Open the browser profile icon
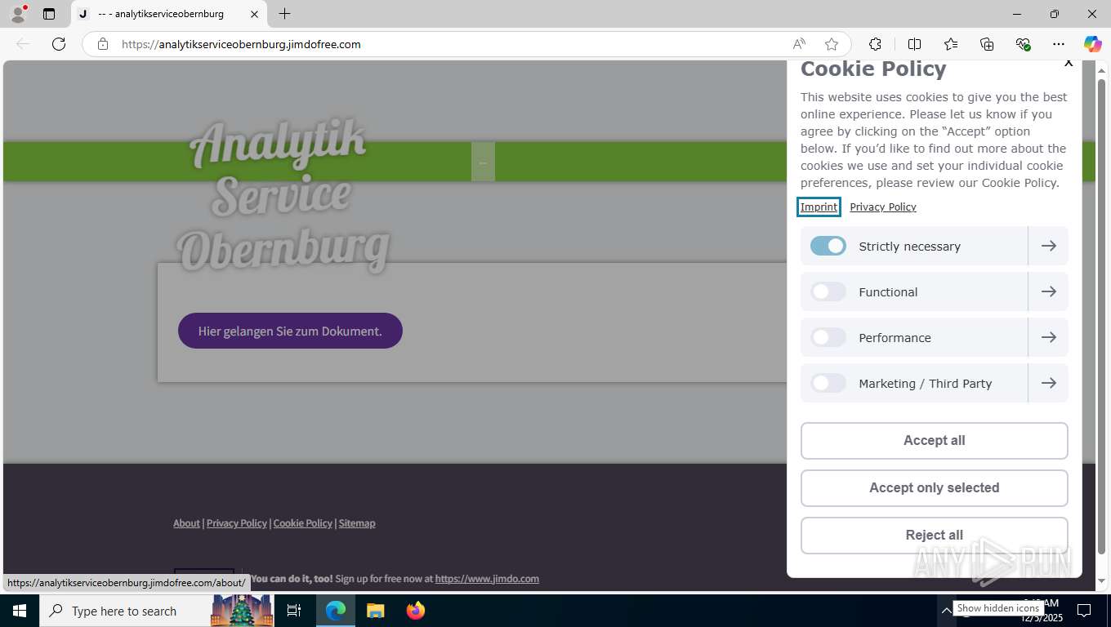1111x627 pixels. 18,14
